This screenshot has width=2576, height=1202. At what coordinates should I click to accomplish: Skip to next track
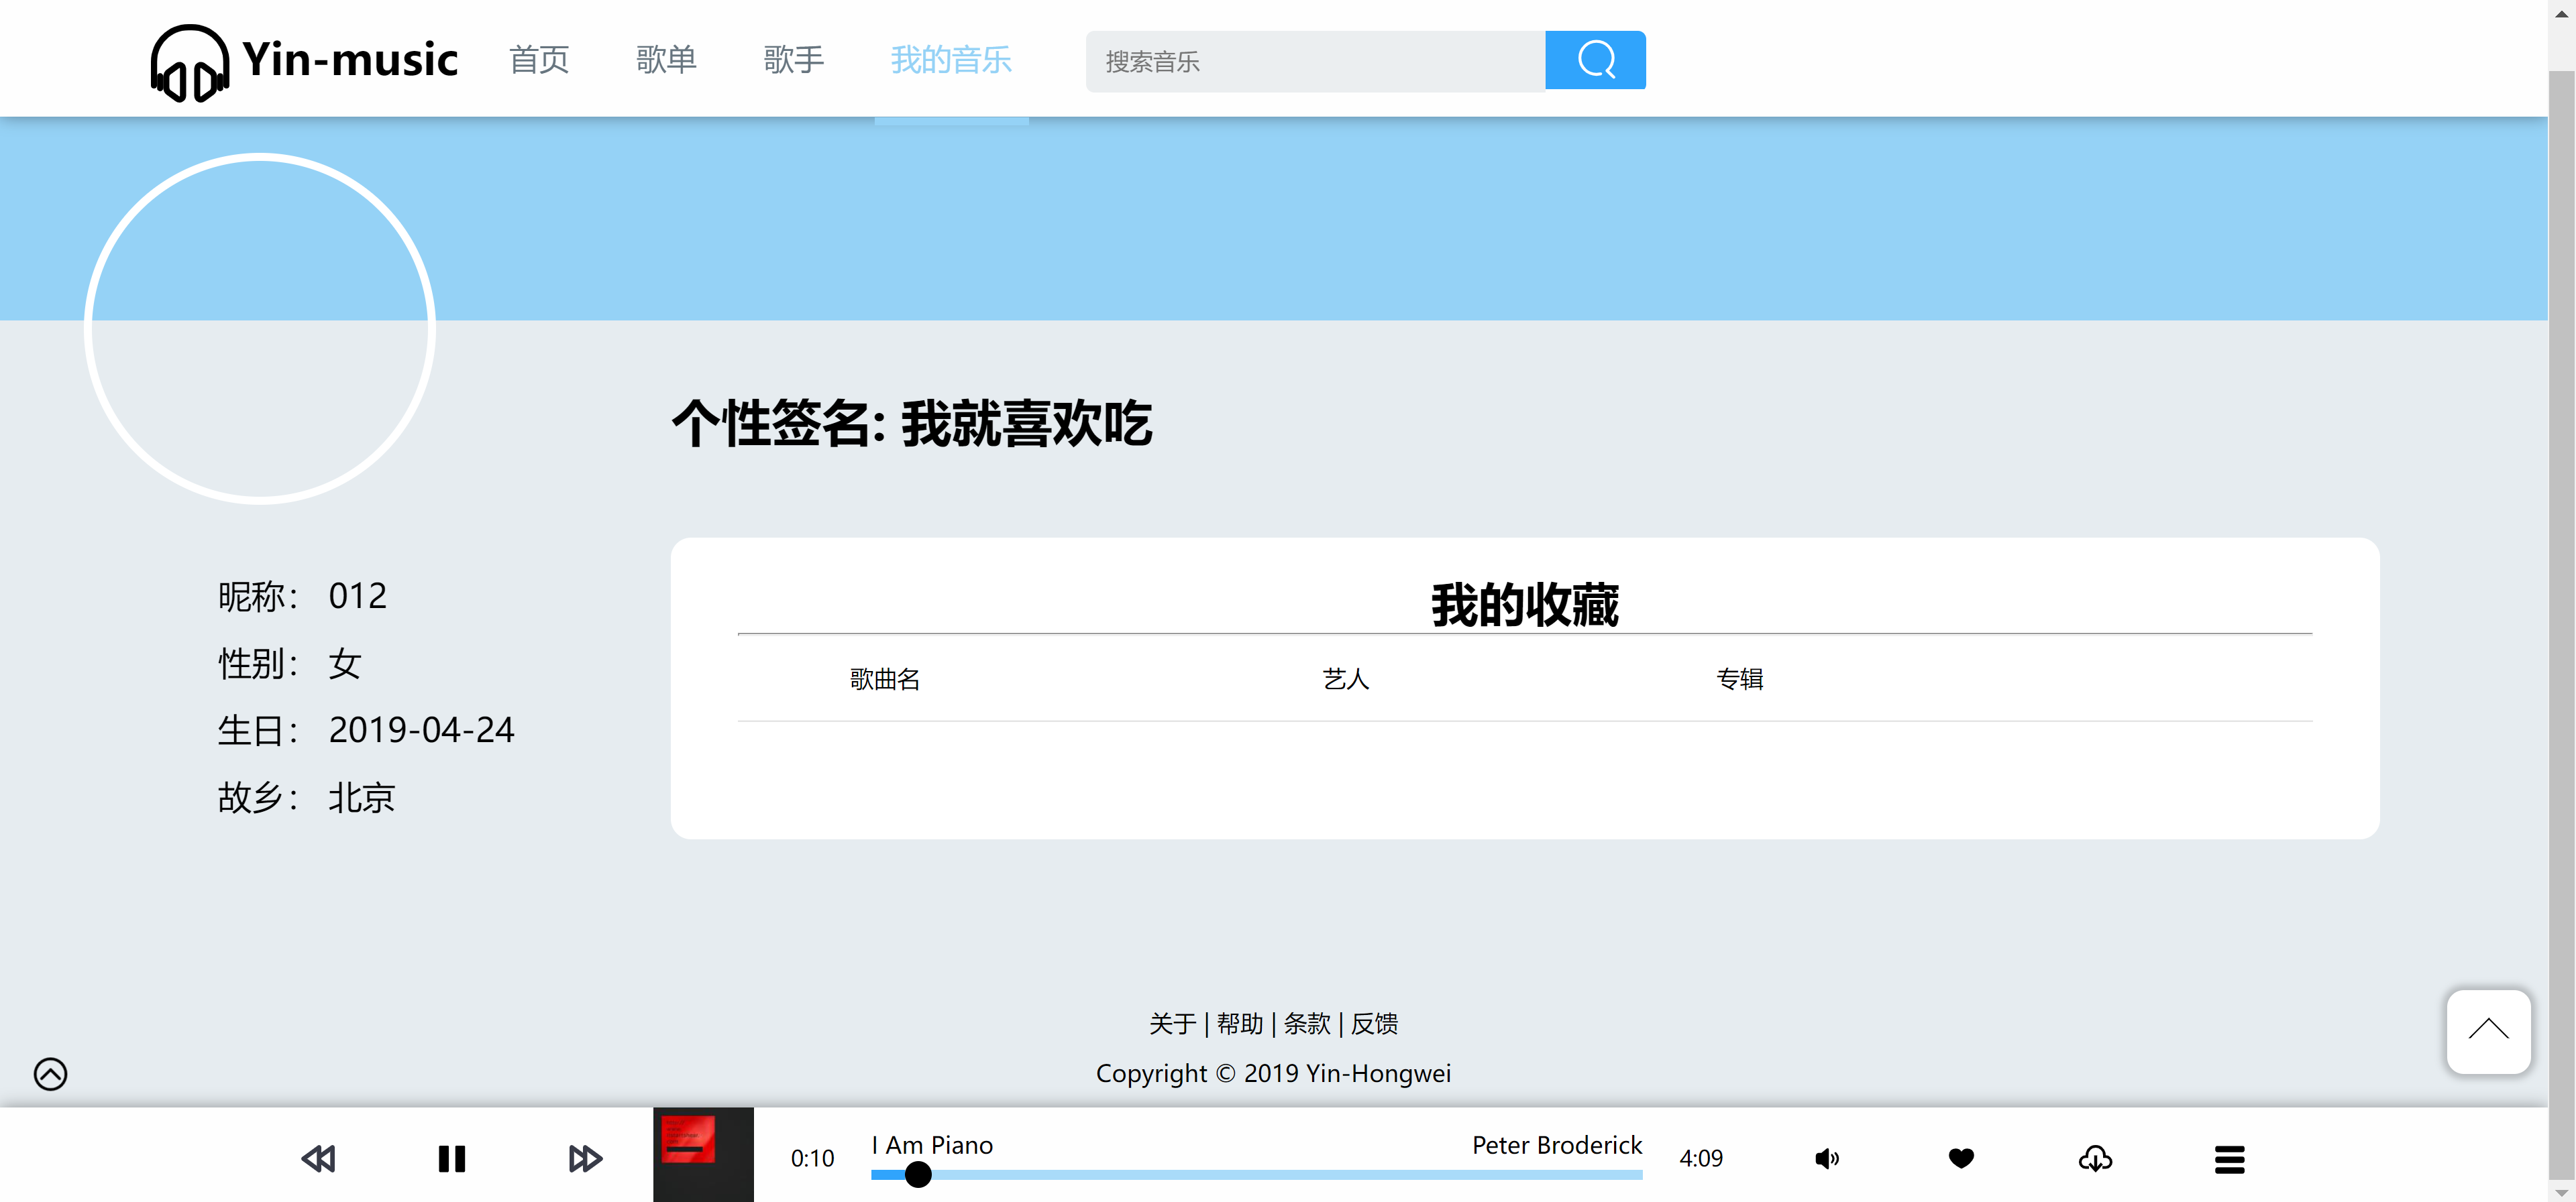click(585, 1158)
